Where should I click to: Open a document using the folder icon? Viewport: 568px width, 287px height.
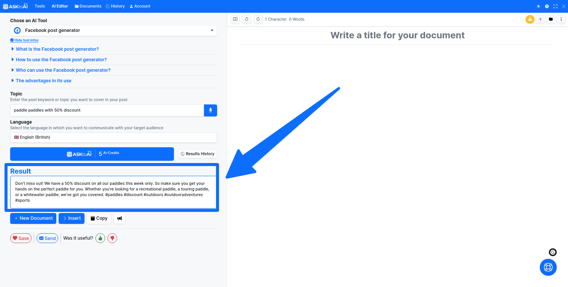(551, 19)
